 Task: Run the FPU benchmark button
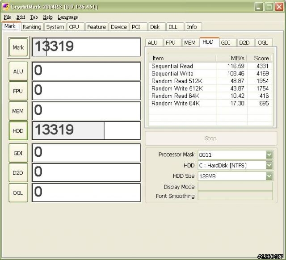click(x=18, y=91)
